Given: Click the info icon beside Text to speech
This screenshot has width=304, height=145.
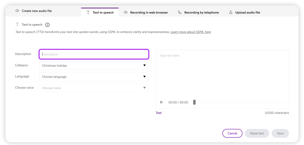Looking at the screenshot, I should (x=47, y=25).
